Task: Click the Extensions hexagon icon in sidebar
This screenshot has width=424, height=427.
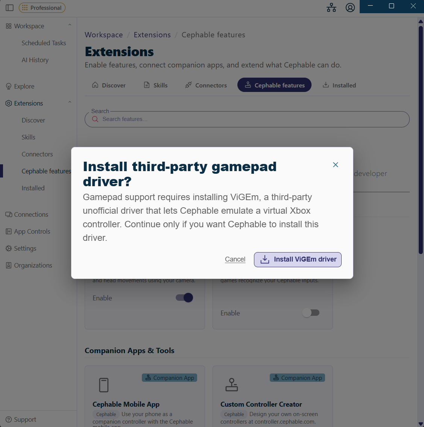Action: point(9,103)
